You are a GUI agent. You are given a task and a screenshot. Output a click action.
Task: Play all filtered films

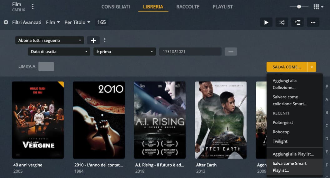click(x=266, y=22)
